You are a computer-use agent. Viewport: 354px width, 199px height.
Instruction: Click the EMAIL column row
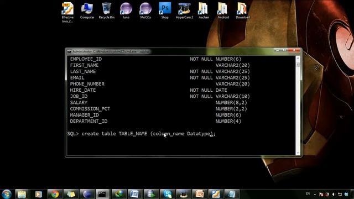click(x=160, y=77)
